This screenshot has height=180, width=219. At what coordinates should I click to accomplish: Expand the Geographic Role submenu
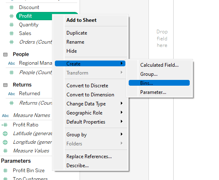pyautogui.click(x=90, y=113)
